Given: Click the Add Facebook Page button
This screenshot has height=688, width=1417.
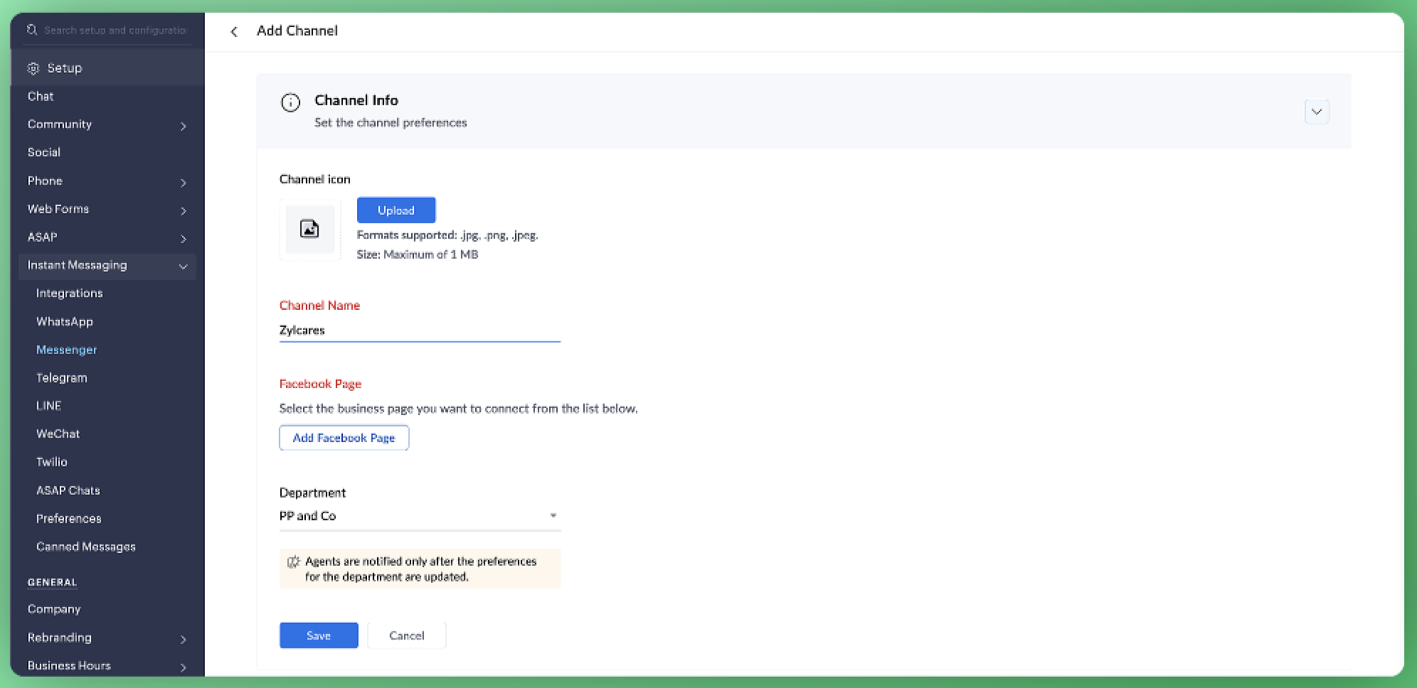Looking at the screenshot, I should [x=344, y=438].
